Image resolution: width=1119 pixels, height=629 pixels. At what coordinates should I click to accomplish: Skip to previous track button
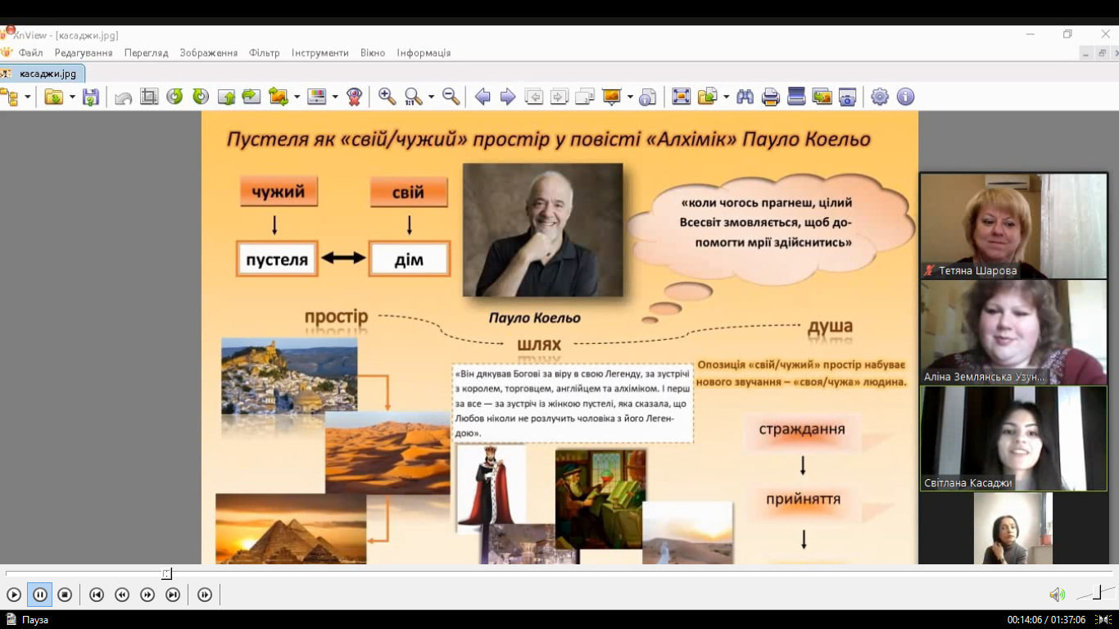[x=97, y=595]
